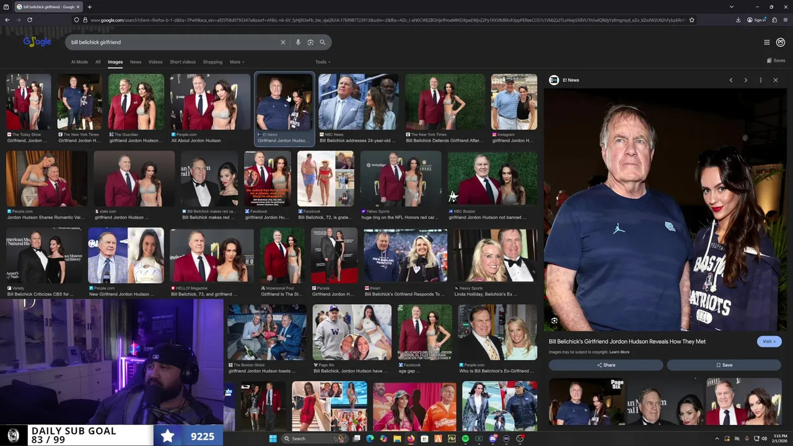Open a new browser tab
The height and width of the screenshot is (446, 793).
90,7
